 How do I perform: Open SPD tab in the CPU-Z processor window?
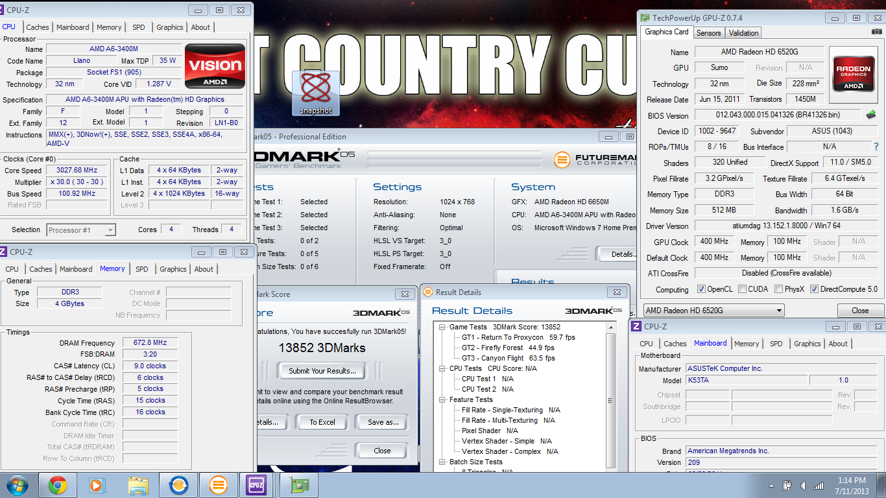(x=139, y=27)
